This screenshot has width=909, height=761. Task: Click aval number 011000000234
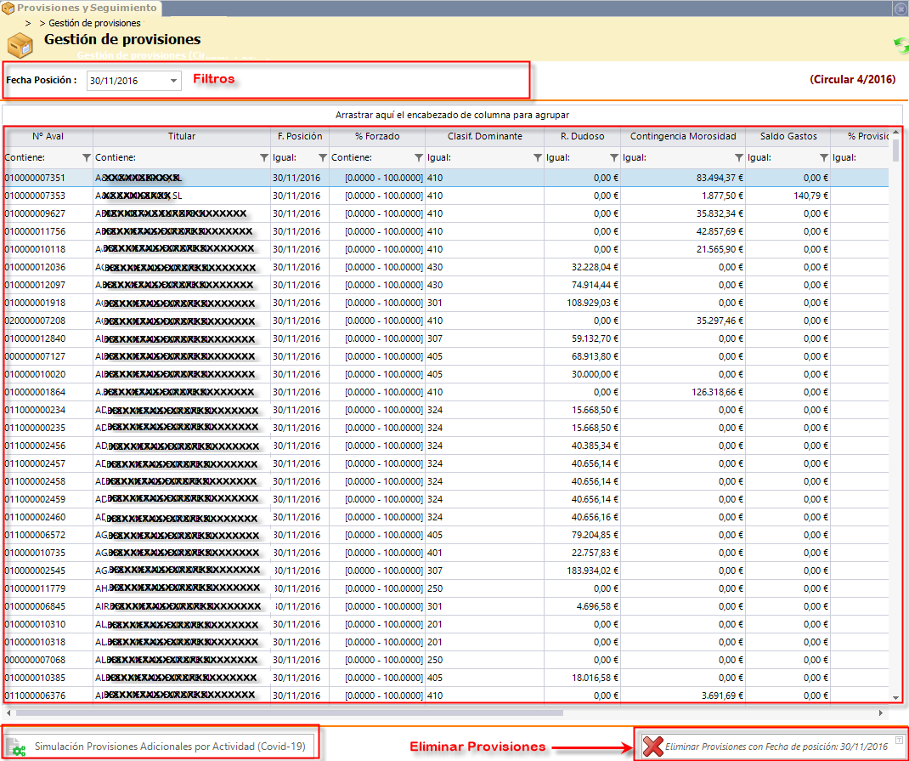pyautogui.click(x=35, y=410)
